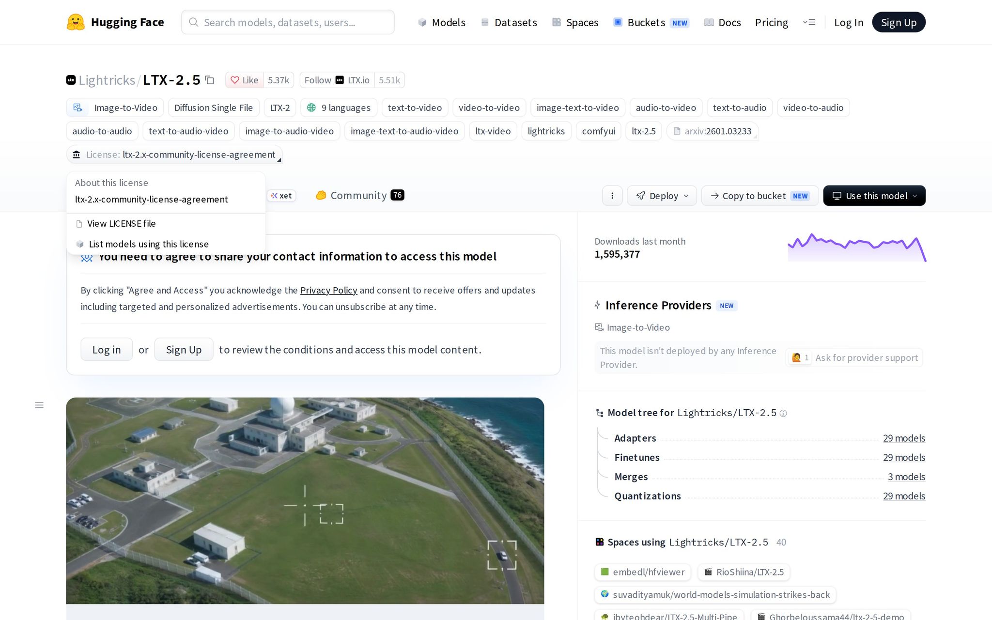The width and height of the screenshot is (992, 620).
Task: Open the Datasets nav item
Action: click(x=509, y=22)
